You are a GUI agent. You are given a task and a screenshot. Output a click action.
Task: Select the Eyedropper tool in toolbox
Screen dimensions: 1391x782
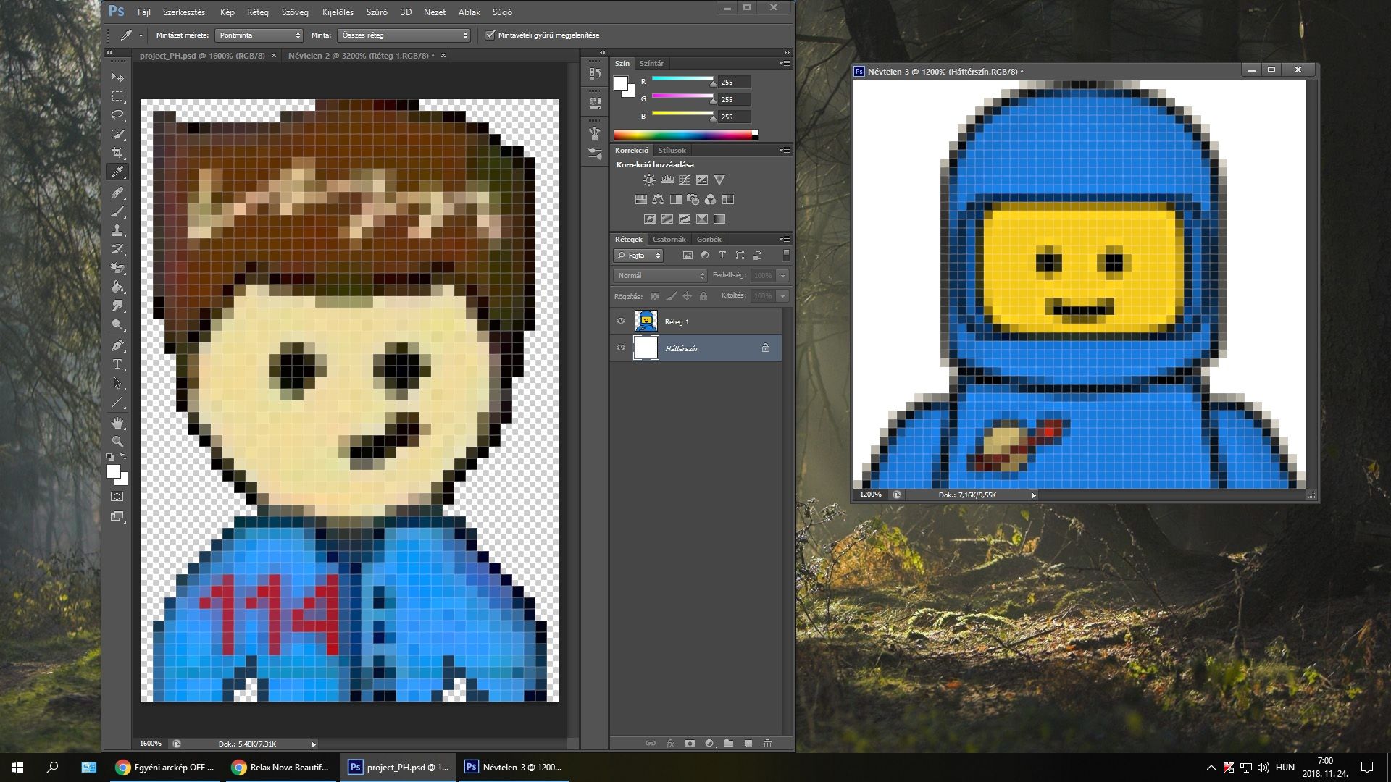117,172
